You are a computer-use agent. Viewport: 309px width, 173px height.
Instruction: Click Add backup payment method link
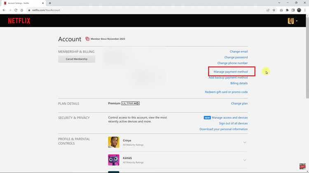point(228,77)
